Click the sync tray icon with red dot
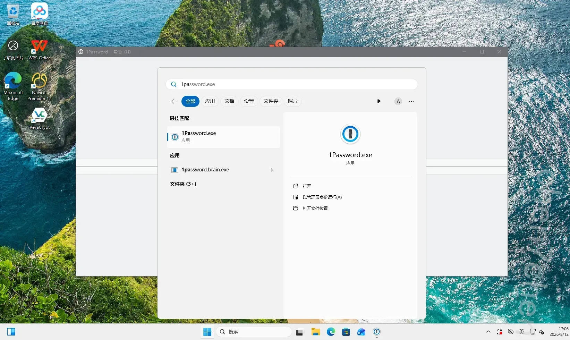Image resolution: width=570 pixels, height=340 pixels. (x=500, y=332)
